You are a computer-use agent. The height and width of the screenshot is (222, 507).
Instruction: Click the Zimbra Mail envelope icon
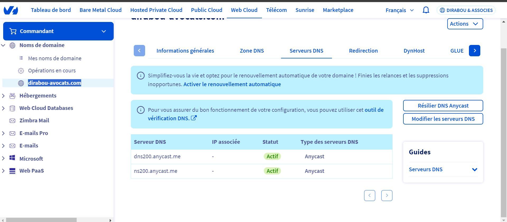click(x=12, y=121)
